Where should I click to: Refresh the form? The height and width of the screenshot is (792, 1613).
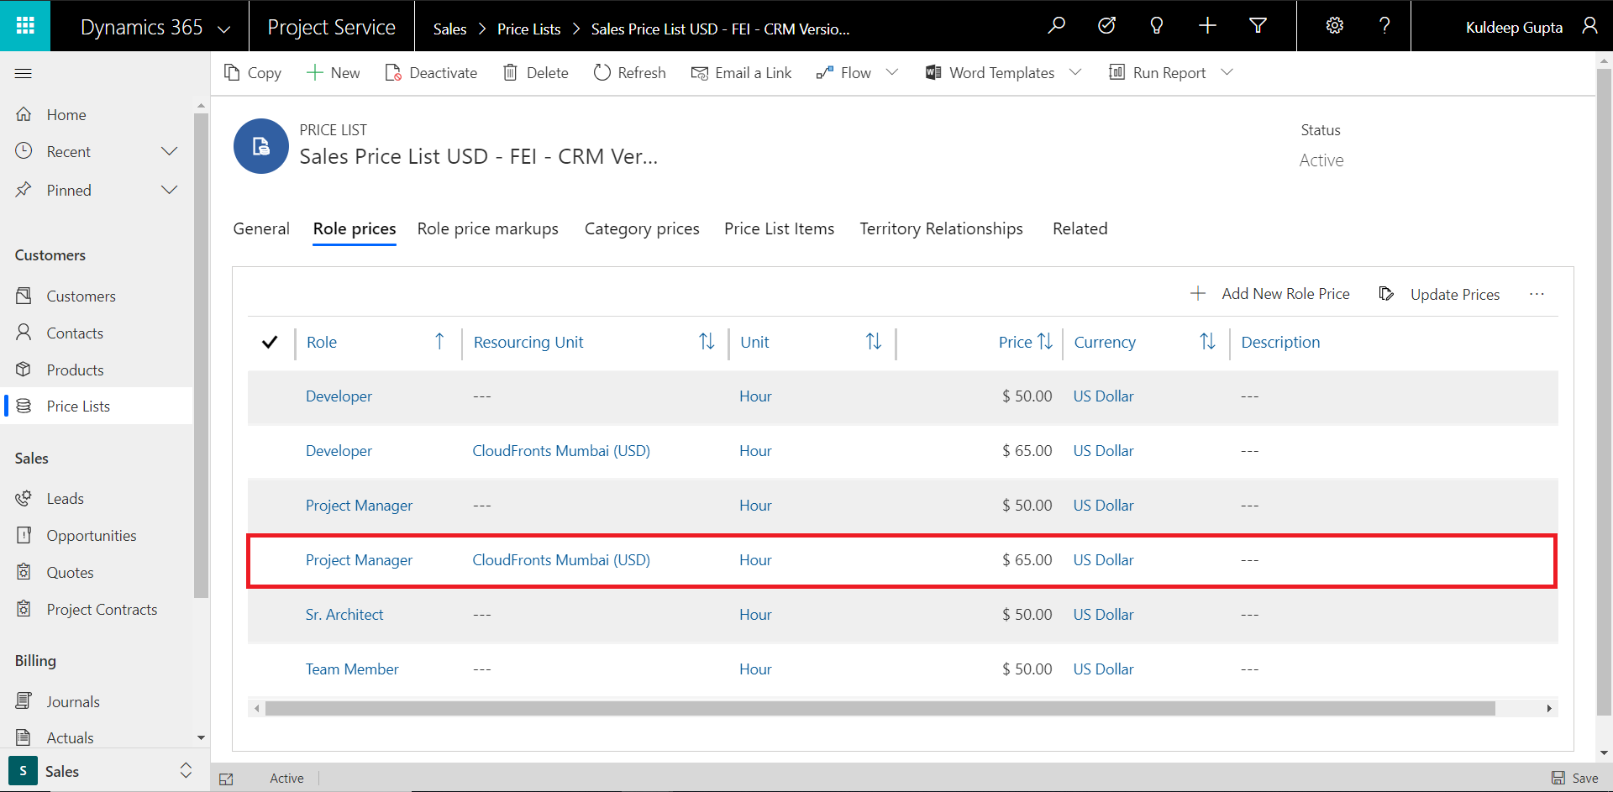click(629, 73)
